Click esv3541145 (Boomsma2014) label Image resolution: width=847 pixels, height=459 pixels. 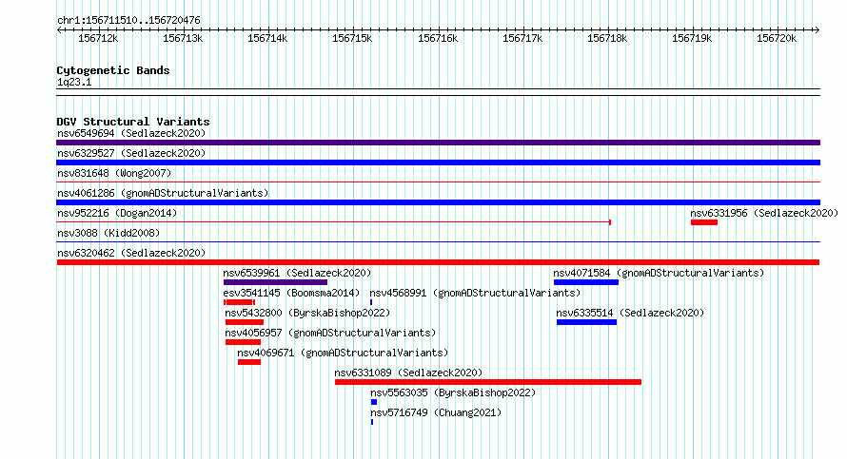coord(291,293)
